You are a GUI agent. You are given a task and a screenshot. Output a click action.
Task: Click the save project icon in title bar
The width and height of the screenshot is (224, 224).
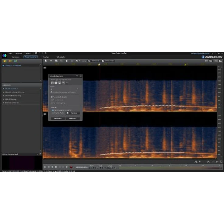click(x=36, y=53)
